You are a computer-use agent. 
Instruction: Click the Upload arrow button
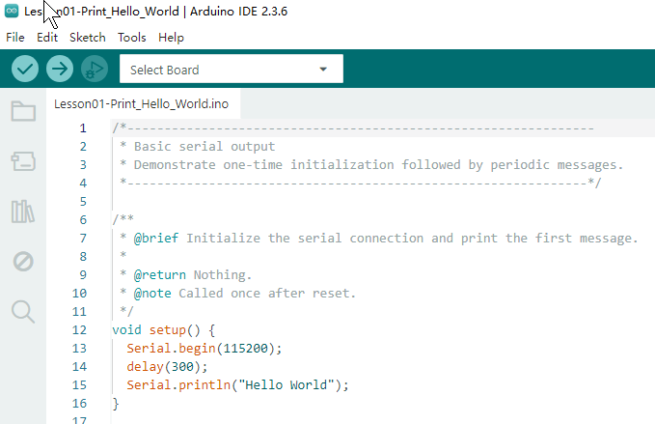(60, 69)
